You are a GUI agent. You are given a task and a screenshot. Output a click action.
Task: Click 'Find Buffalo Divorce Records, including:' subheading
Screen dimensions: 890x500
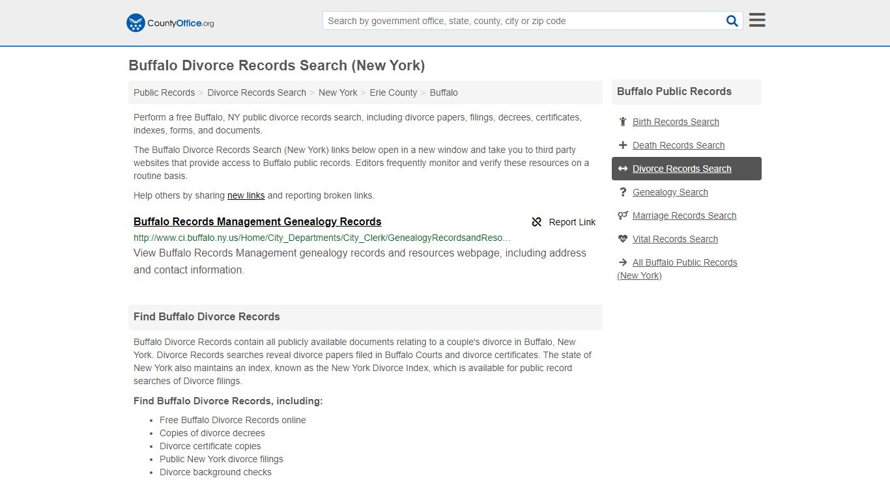(x=228, y=401)
